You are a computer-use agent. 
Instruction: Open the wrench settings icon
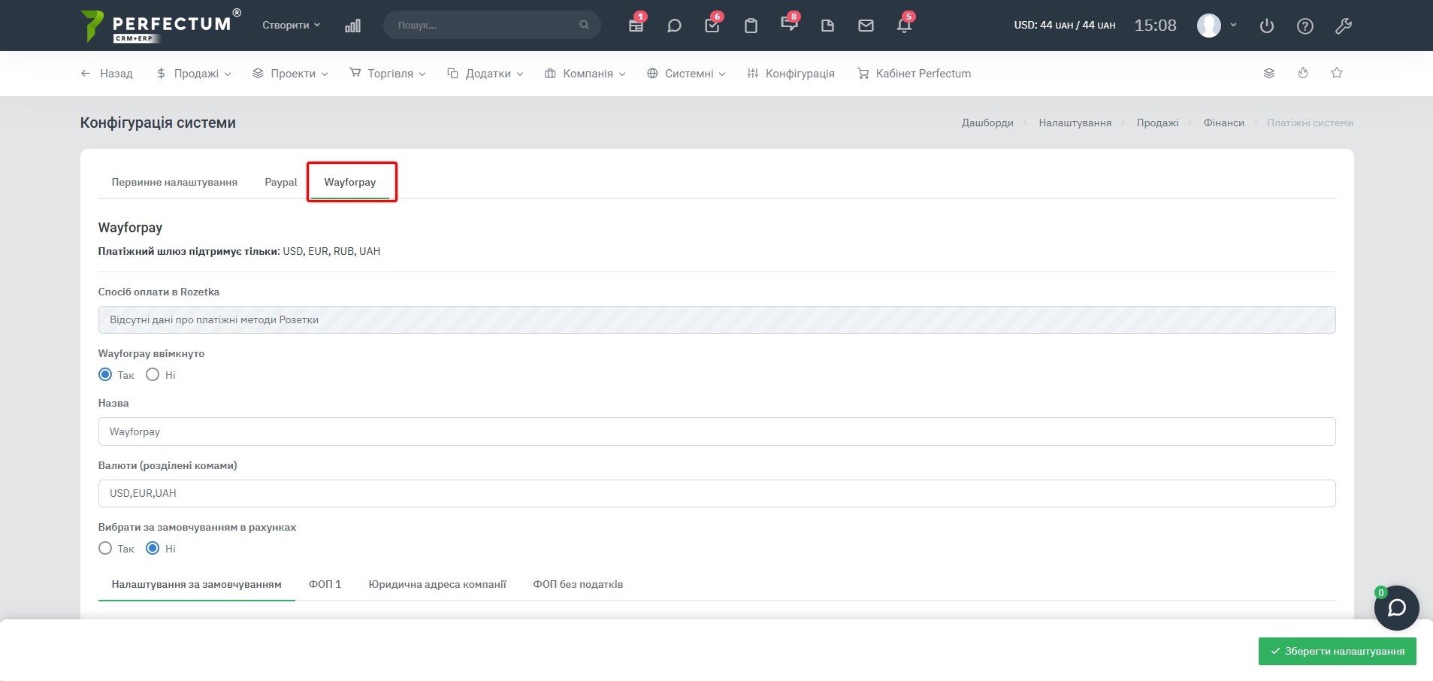pos(1344,26)
